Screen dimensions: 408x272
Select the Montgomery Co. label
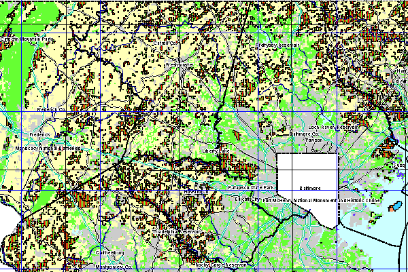(114, 267)
